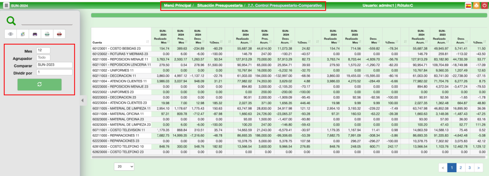Click the 389.63 budget cell
This screenshot has height=176, width=489.
point(181,49)
